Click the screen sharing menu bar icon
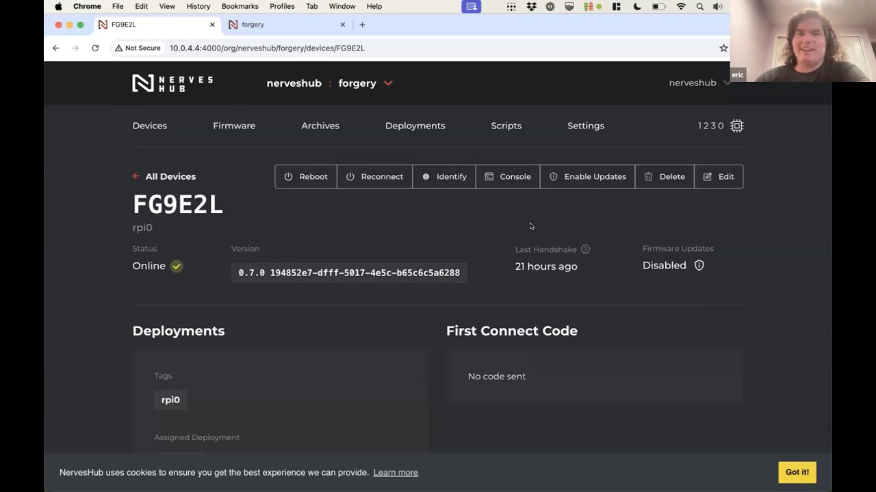 [x=472, y=6]
